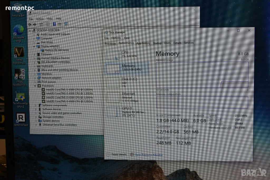The image size is (270, 180).
Task: Open the Recycle Bin desktop icon
Action: pos(18,9)
